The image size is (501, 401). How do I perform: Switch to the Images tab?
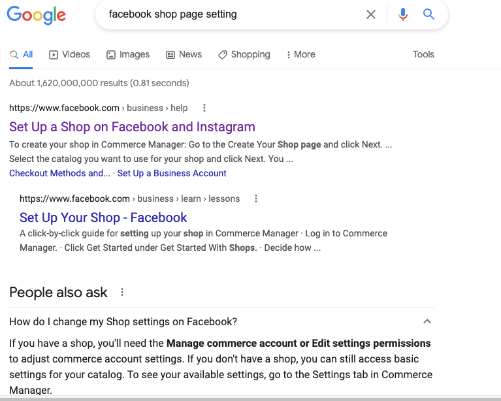coord(128,55)
